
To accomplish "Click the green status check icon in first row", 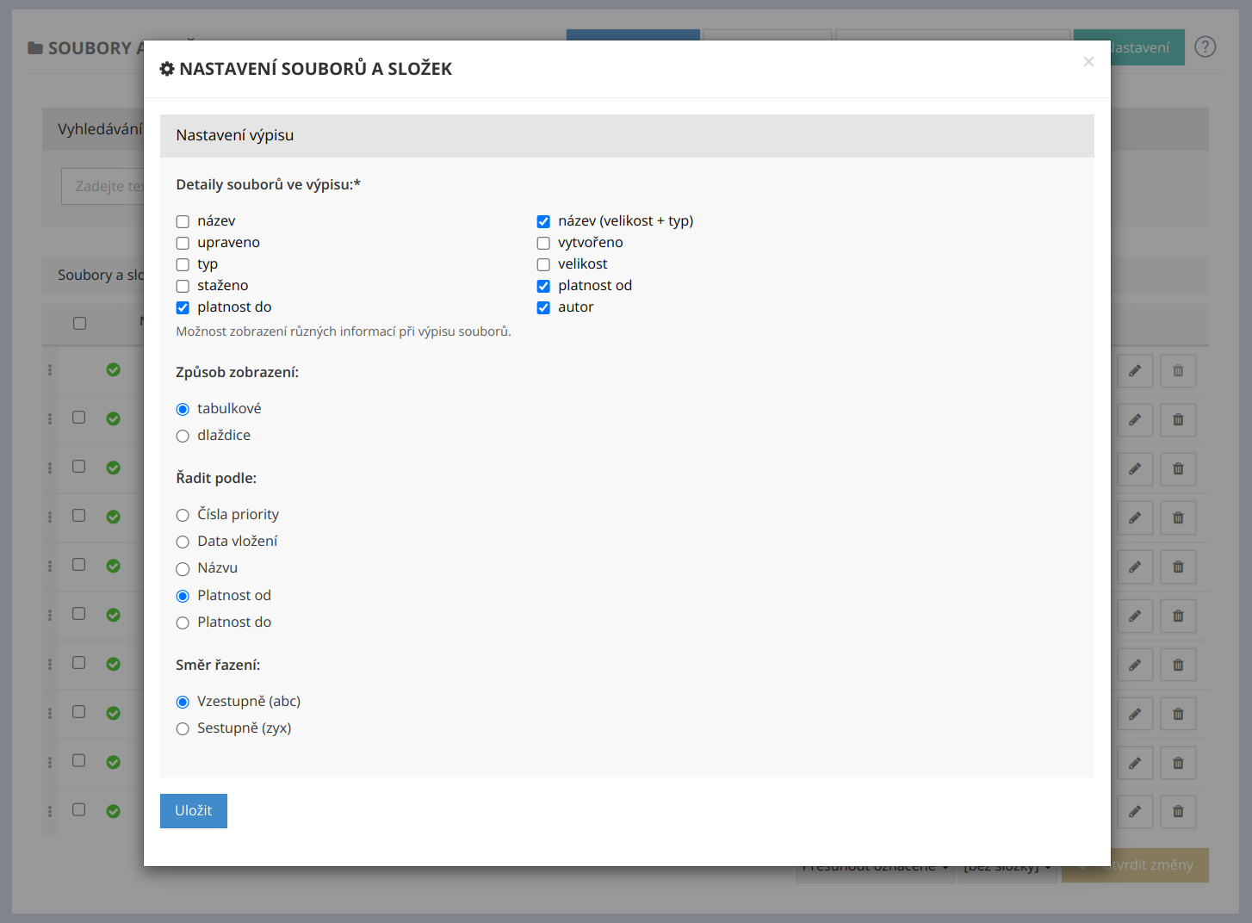I will click(113, 369).
